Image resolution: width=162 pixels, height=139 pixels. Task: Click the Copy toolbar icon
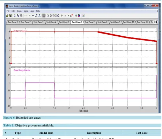pos(18,15)
